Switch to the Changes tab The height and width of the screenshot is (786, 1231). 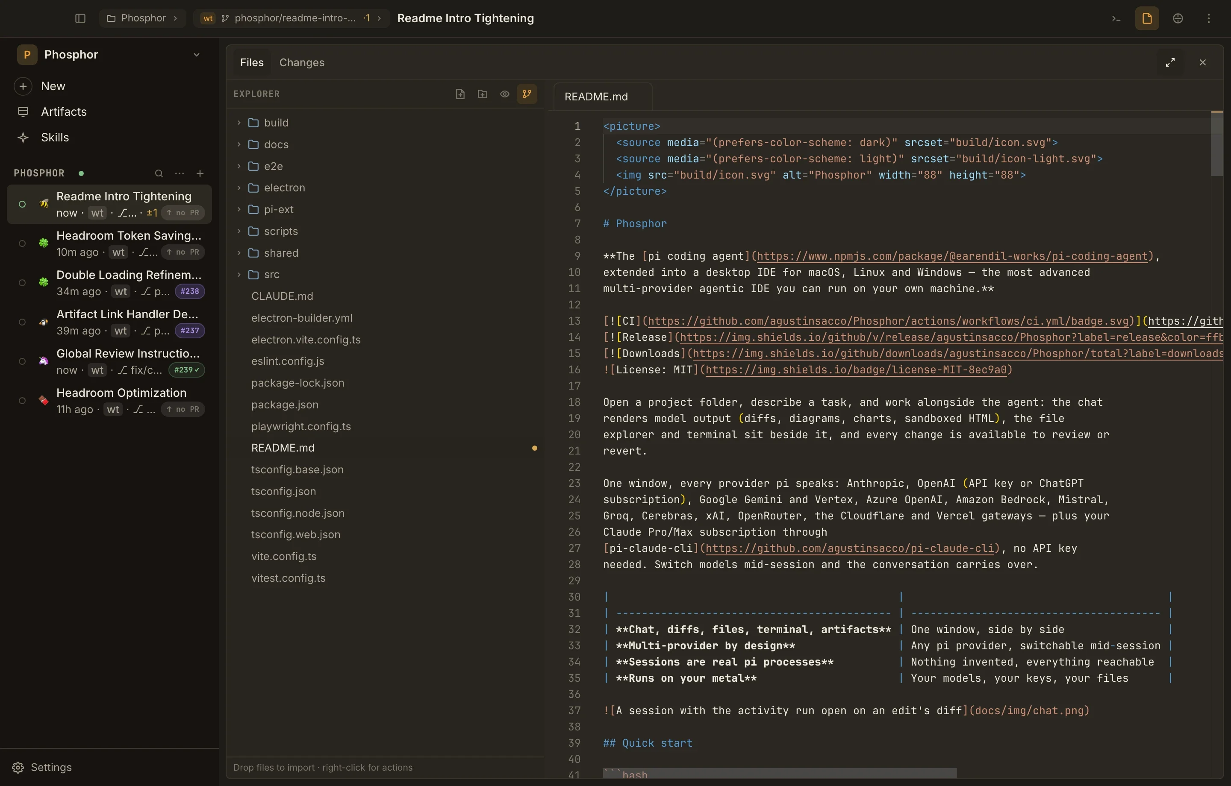point(302,62)
